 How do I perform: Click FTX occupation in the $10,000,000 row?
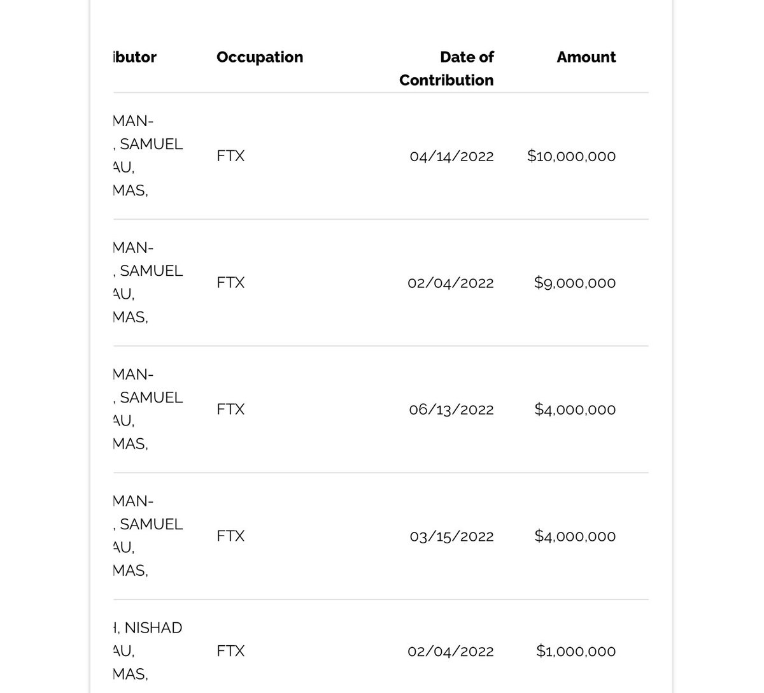pos(230,156)
